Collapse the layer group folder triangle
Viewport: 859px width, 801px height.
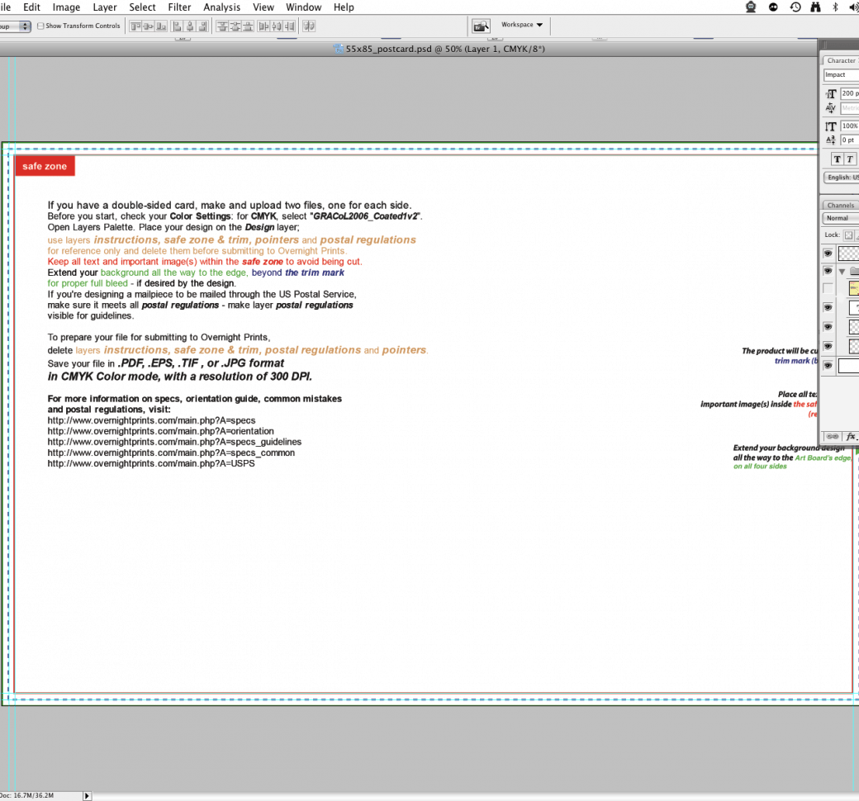[x=842, y=271]
